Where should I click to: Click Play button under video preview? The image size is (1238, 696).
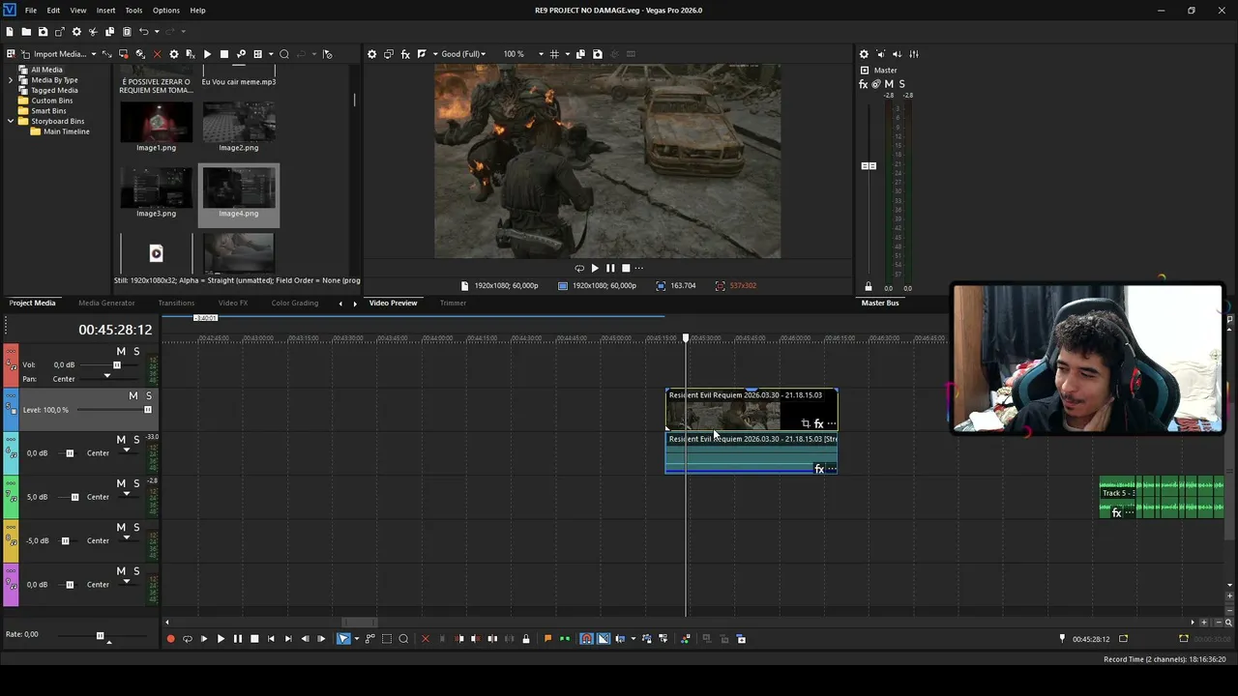tap(595, 268)
